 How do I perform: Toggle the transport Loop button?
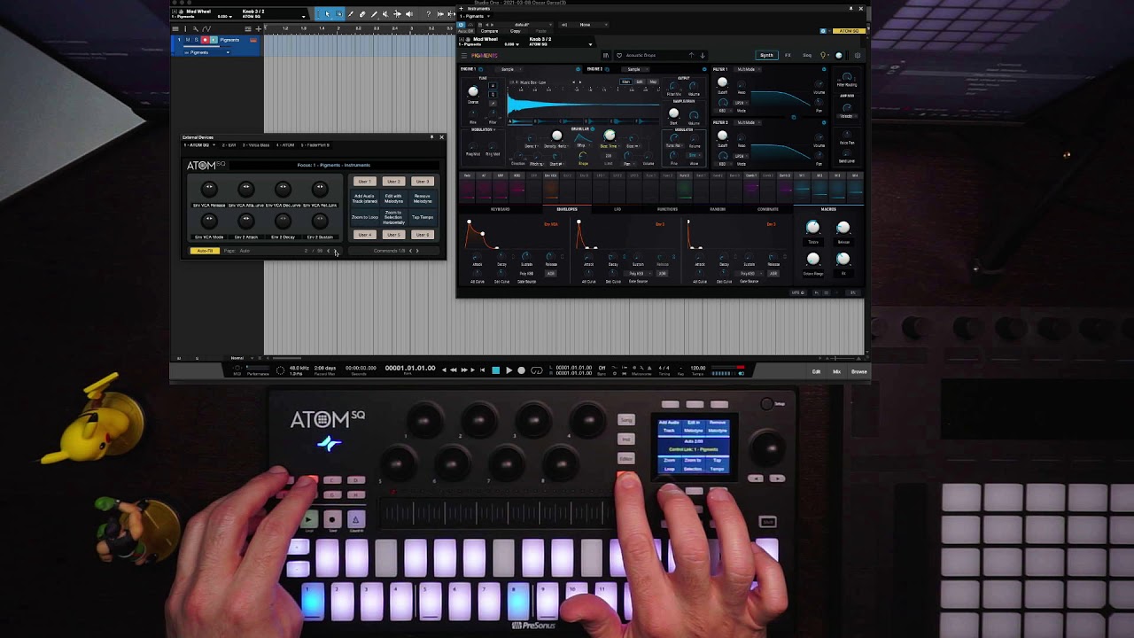pyautogui.click(x=537, y=370)
